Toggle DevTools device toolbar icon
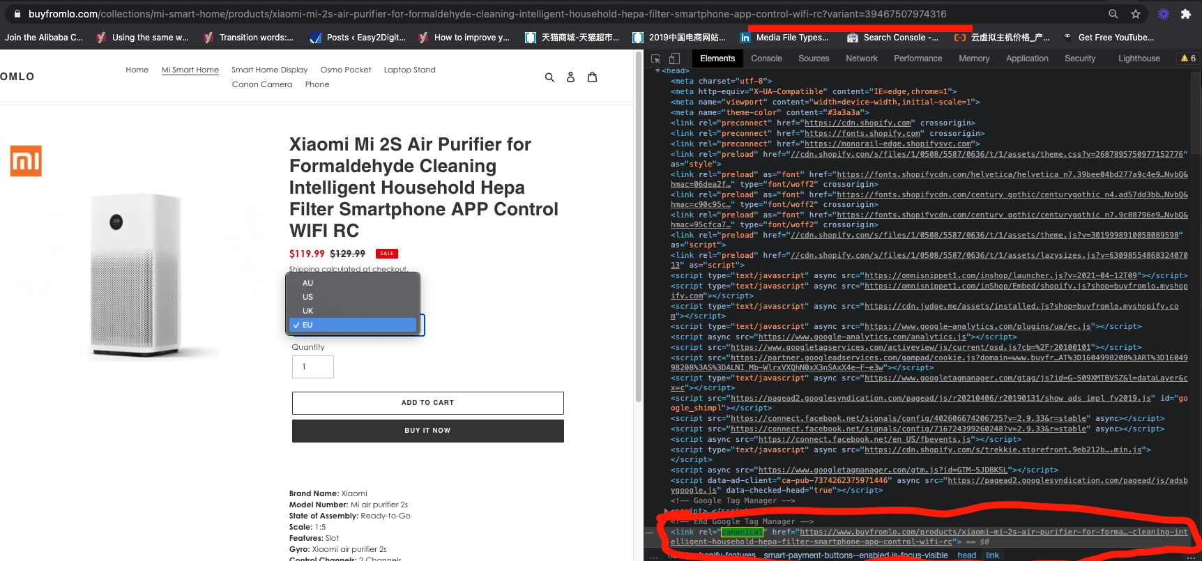 tap(674, 59)
